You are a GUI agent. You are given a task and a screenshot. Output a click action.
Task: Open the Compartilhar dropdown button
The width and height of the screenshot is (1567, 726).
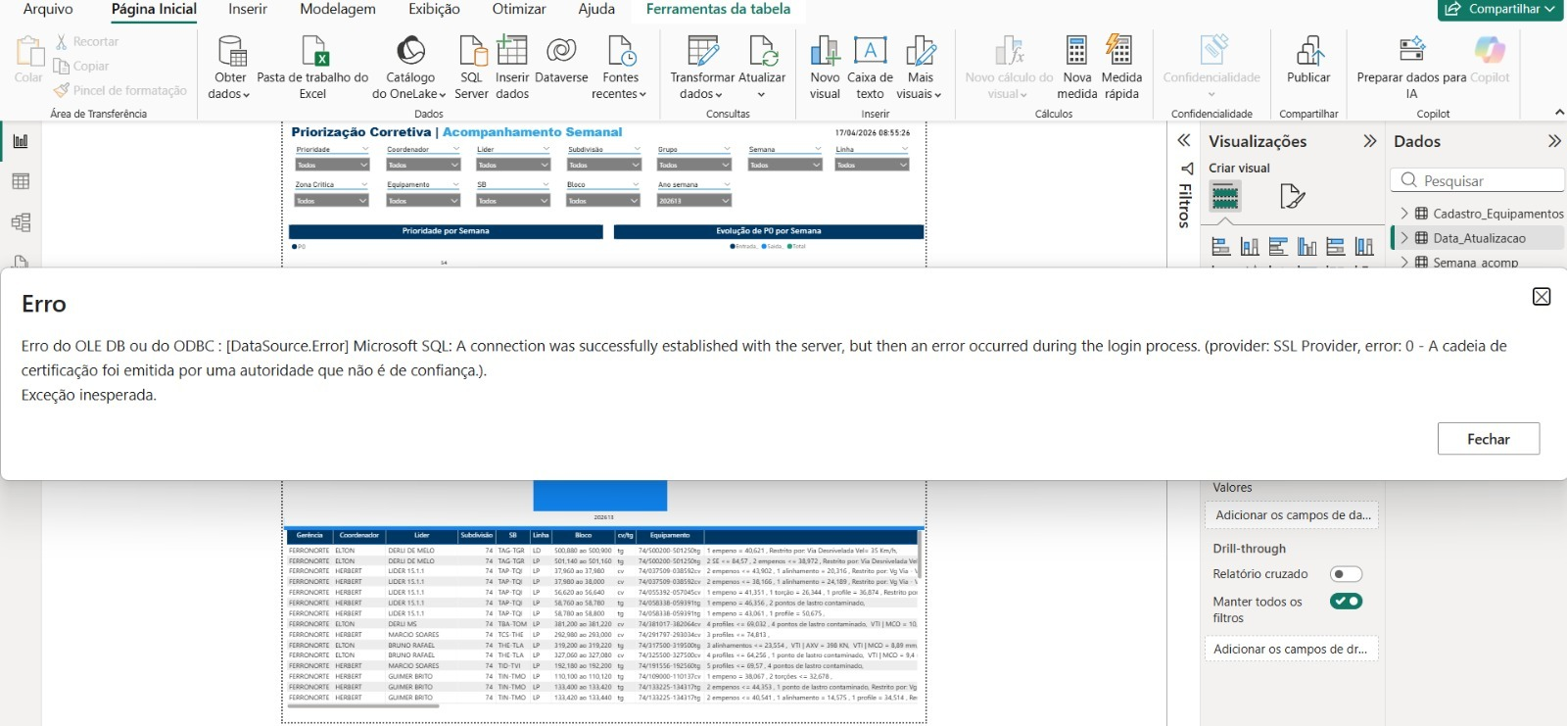tap(1500, 10)
